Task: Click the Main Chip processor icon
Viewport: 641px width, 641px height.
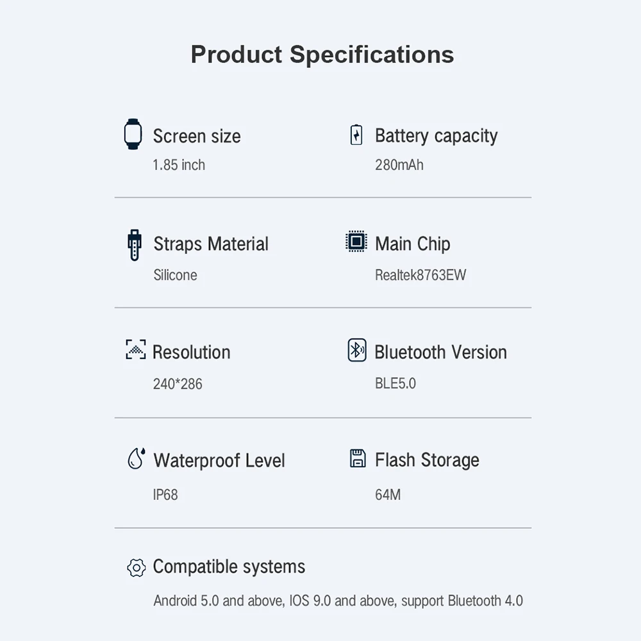Action: pos(356,242)
